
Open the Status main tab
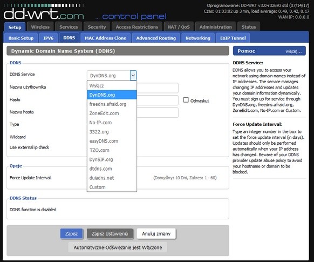(249, 27)
